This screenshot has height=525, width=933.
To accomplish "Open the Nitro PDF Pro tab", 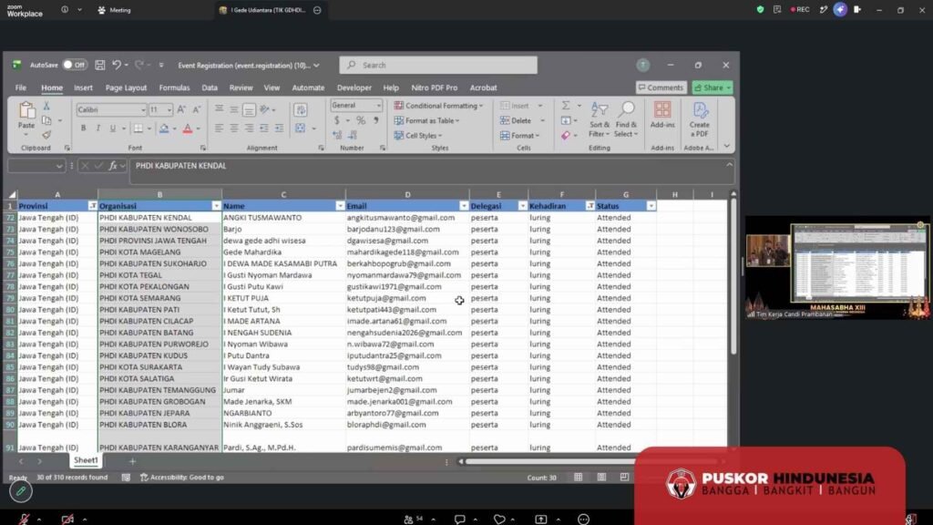I will 435,87.
